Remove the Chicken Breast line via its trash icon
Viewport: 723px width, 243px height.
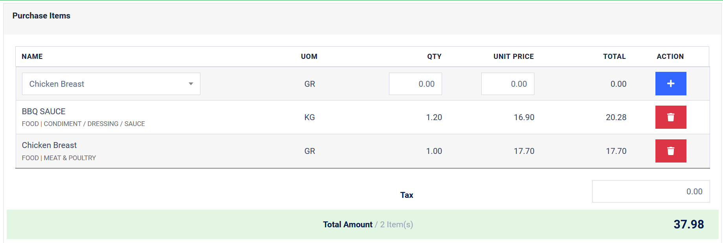coord(670,151)
